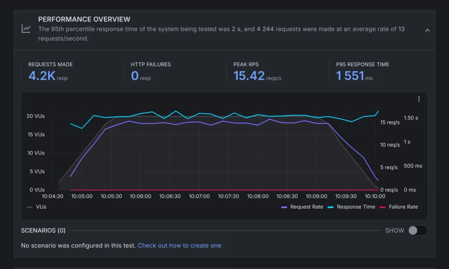
Task: Click the 10:07:00 time axis label
Action: 199,196
